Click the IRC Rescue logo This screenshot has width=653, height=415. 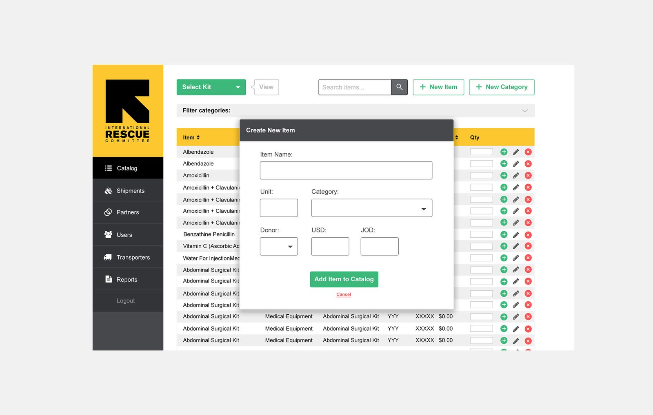point(128,110)
